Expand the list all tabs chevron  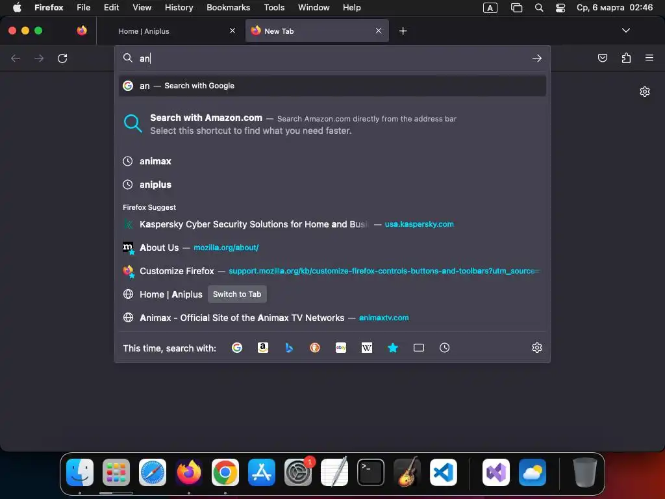coord(625,31)
